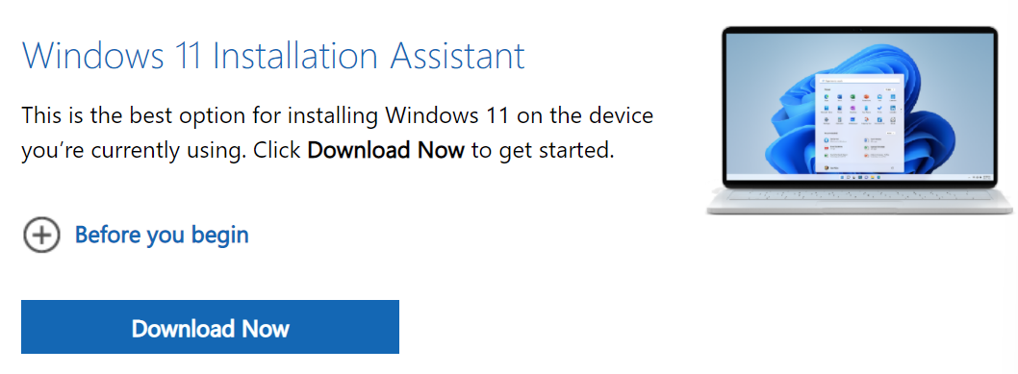Click the Edge icon in the pictured pinned apps
The width and height of the screenshot is (1018, 374).
827,96
